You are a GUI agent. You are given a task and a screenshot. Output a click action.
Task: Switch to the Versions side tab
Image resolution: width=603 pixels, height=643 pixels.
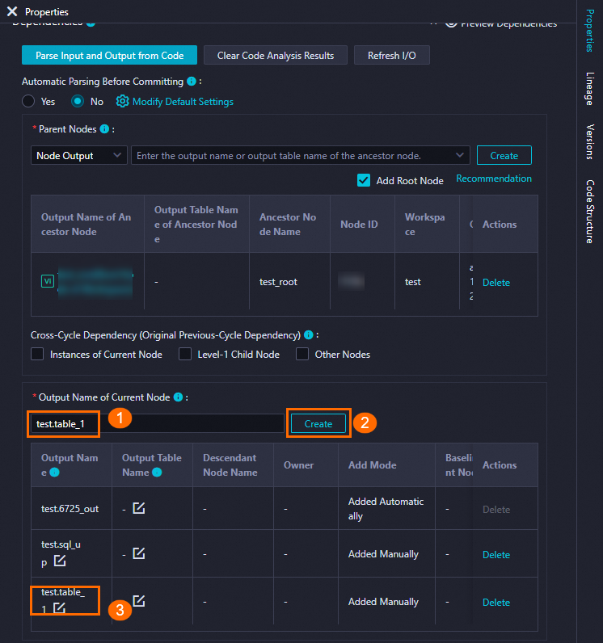(590, 141)
